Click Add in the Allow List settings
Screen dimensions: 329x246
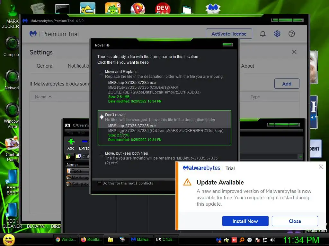pyautogui.click(x=287, y=84)
